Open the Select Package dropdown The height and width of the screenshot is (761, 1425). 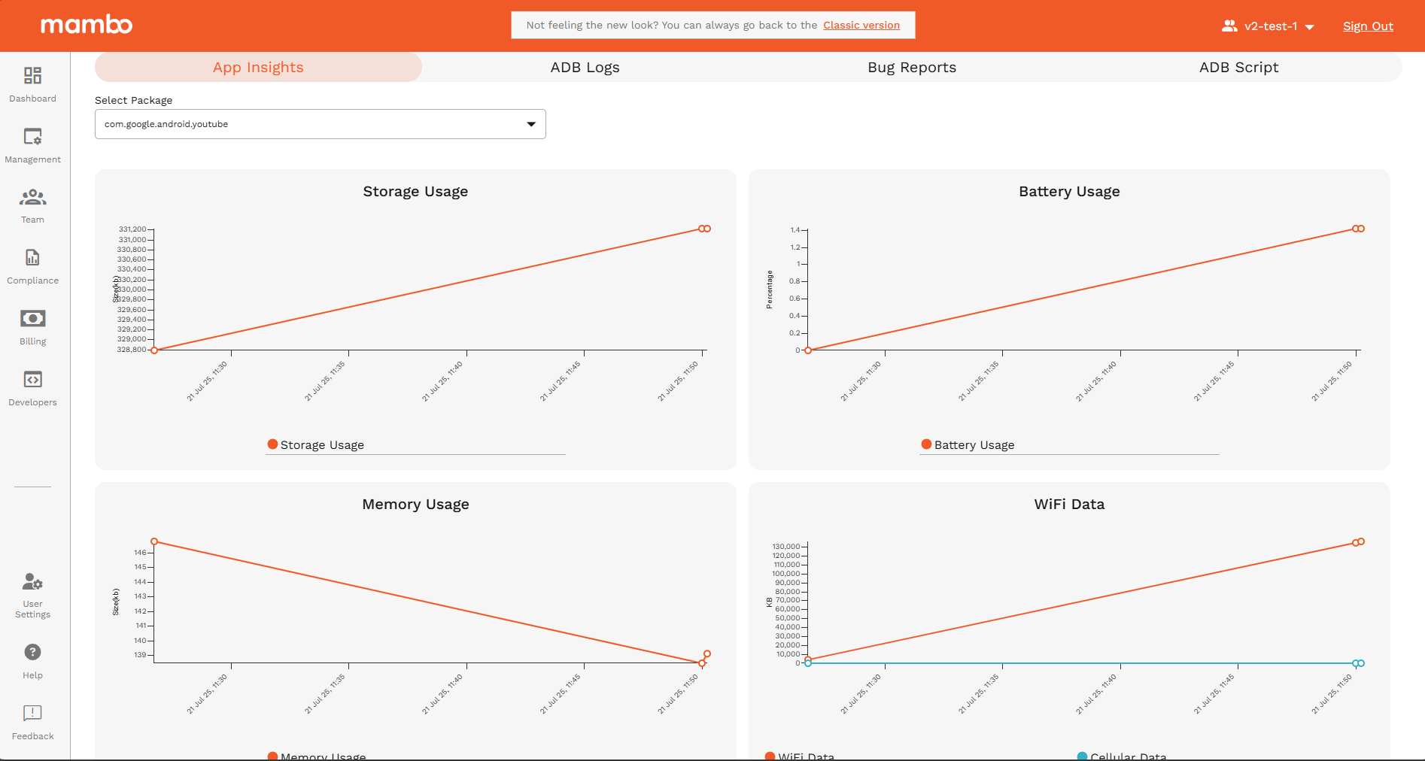[320, 124]
